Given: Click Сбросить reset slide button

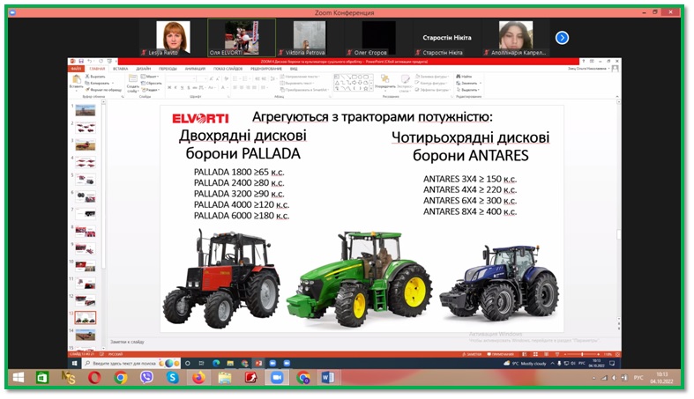Looking at the screenshot, I should pyautogui.click(x=152, y=83).
